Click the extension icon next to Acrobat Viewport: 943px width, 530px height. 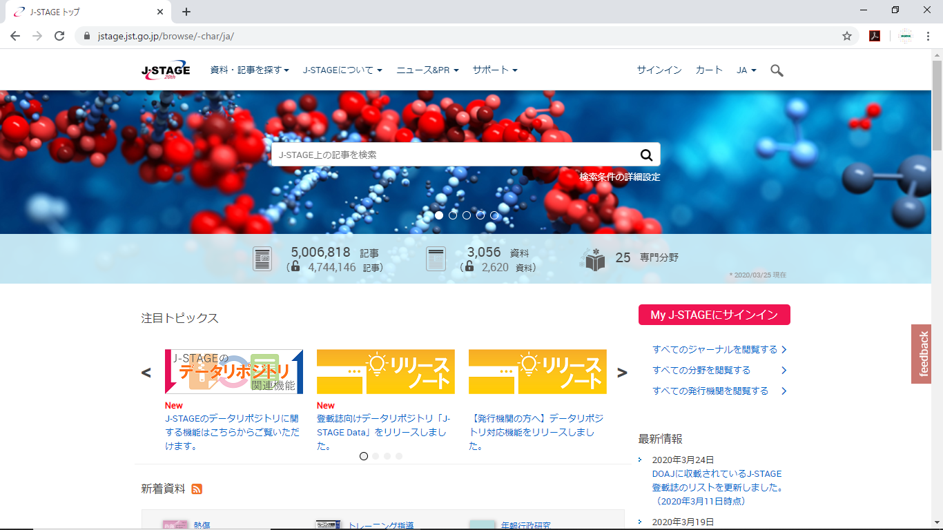[x=906, y=36]
